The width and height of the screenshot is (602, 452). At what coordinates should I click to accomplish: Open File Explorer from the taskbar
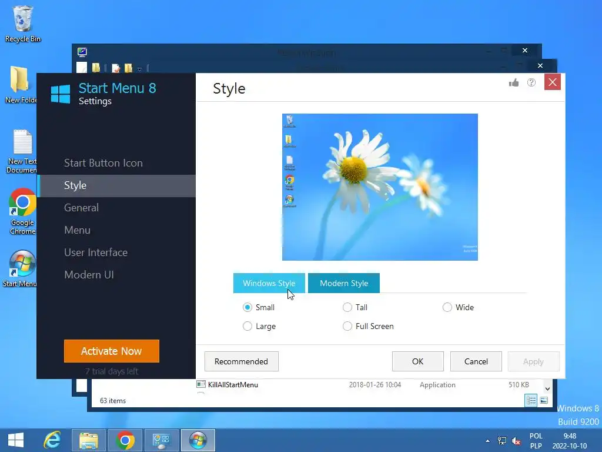(x=89, y=440)
